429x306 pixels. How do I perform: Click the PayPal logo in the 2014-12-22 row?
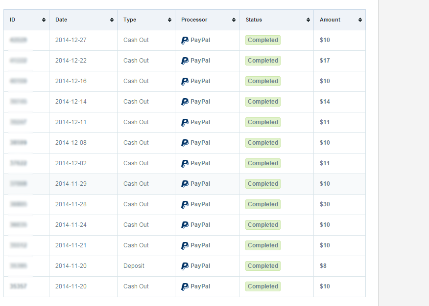pyautogui.click(x=185, y=61)
